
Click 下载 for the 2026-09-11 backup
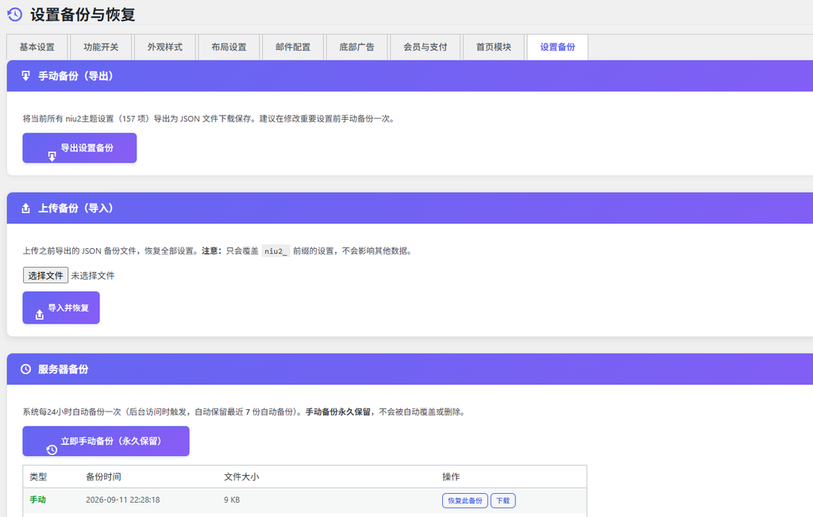tap(503, 500)
